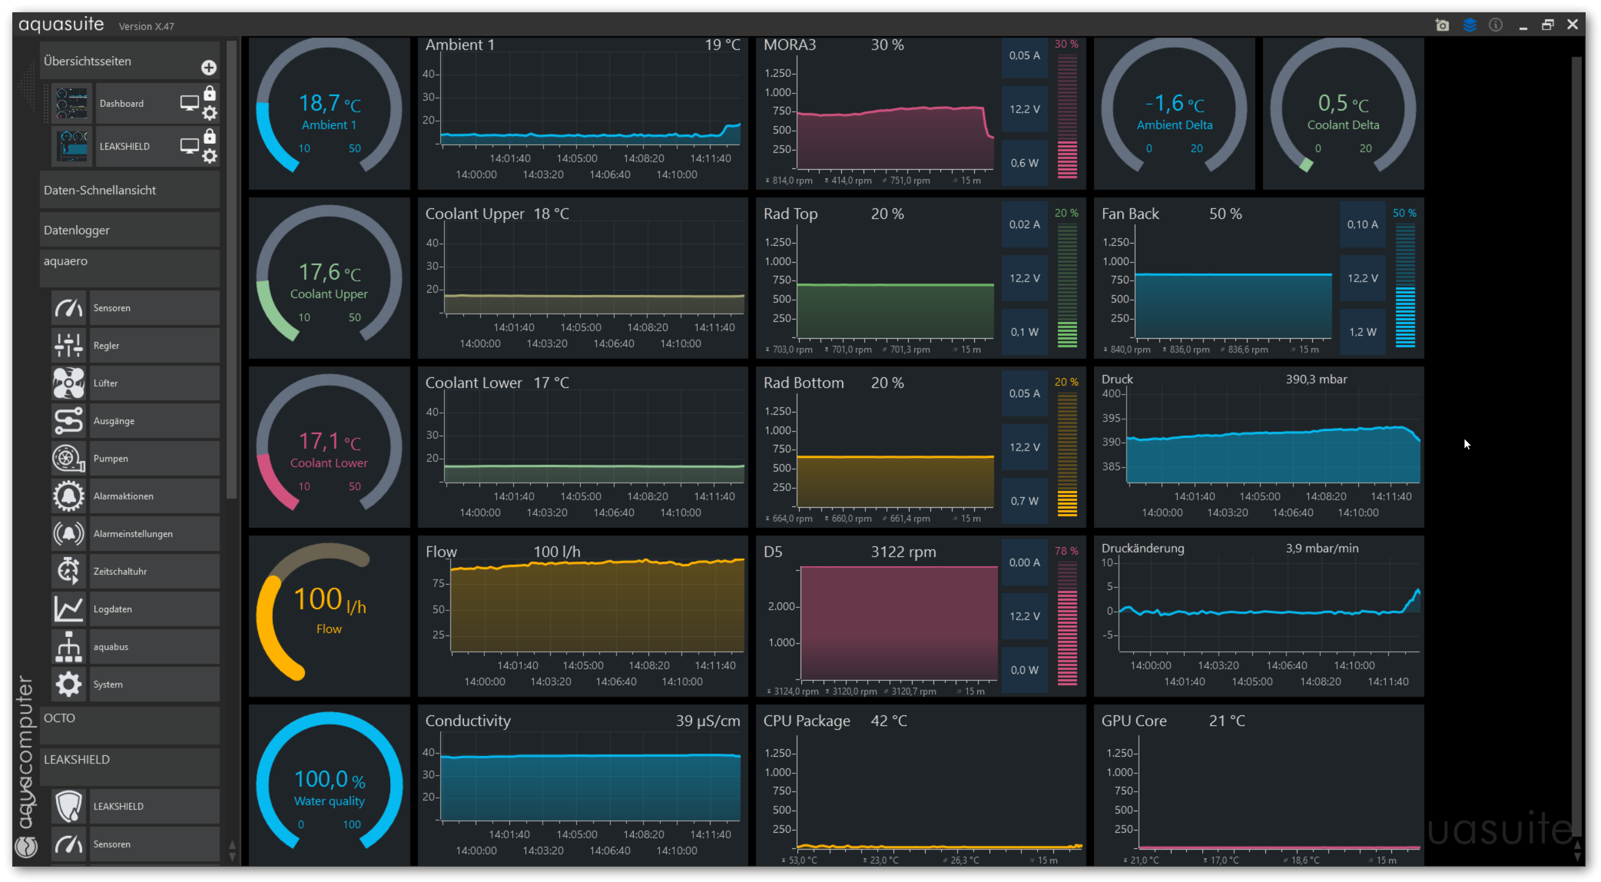
Task: Select the Ausgänge menu entry
Action: click(154, 421)
